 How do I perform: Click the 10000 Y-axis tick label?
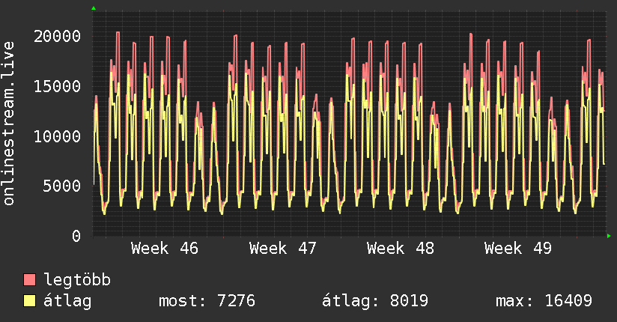click(58, 136)
